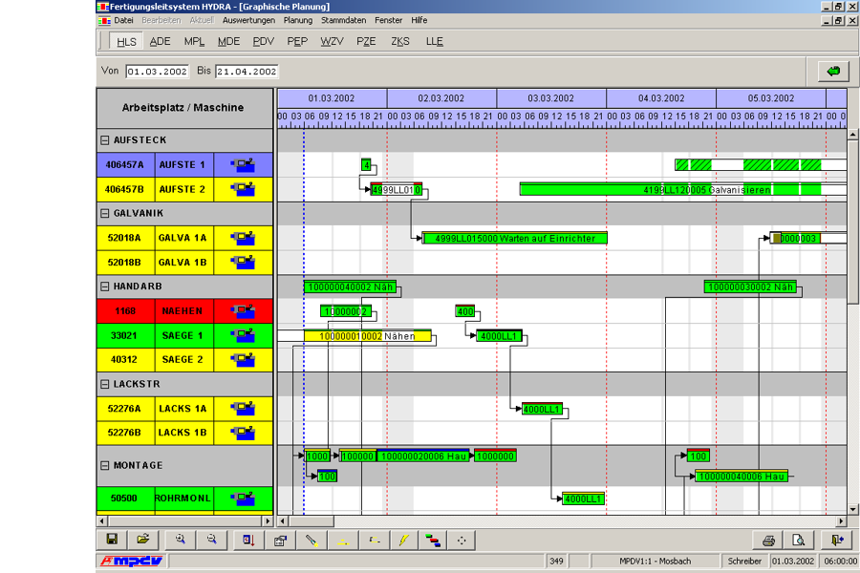Click the machine icon in the NAEHEN row
This screenshot has width=860, height=573.
click(244, 310)
